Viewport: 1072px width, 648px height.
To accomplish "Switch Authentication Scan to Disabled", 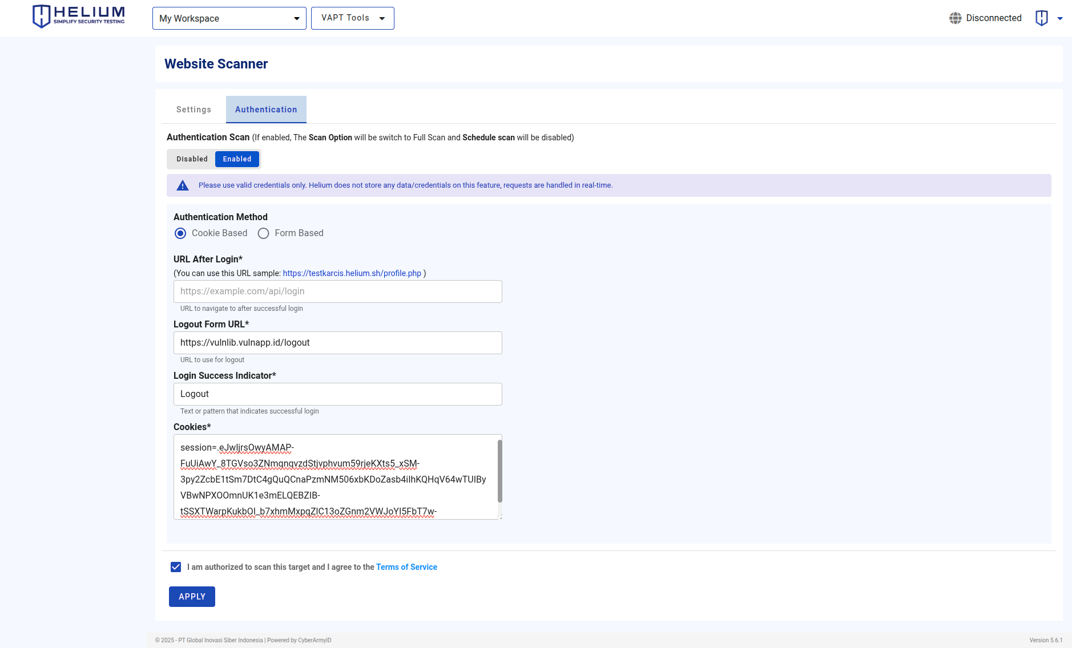I will click(192, 159).
